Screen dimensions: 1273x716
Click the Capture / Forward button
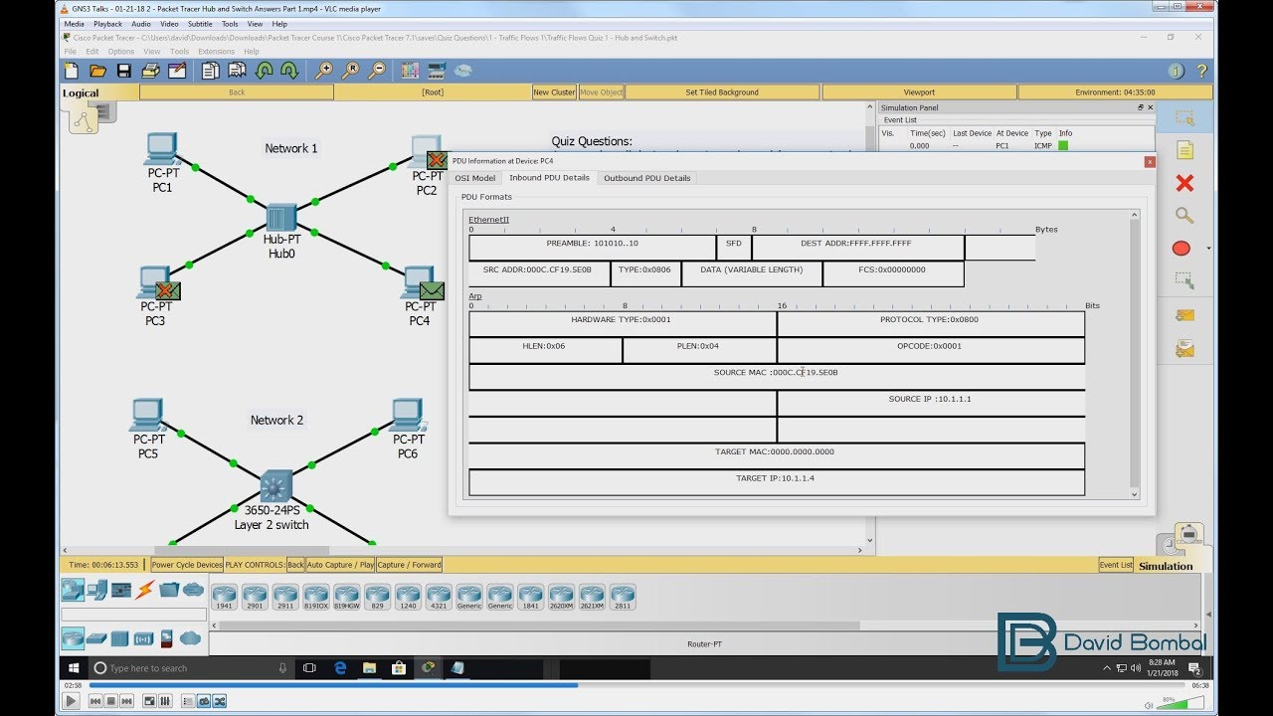[410, 565]
